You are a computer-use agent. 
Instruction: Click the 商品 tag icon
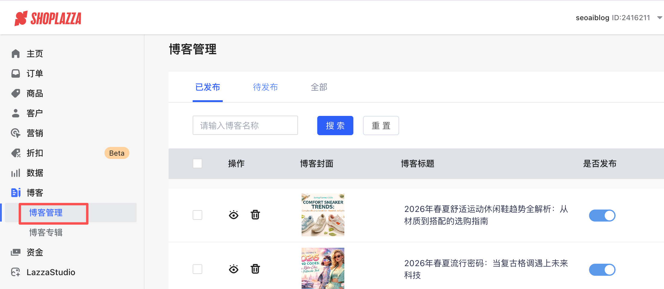pos(16,93)
